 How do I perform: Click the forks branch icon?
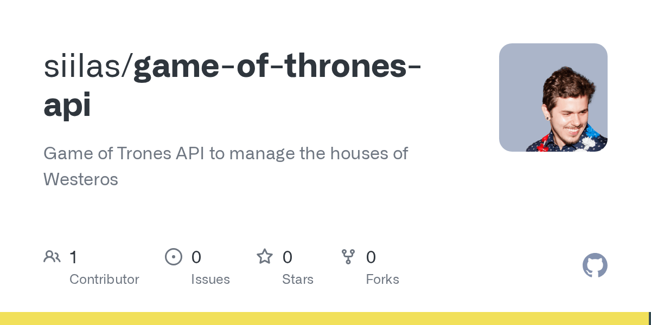point(348,257)
